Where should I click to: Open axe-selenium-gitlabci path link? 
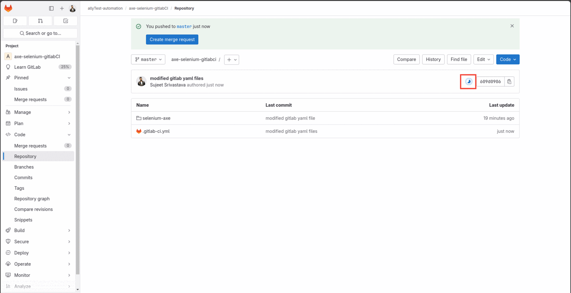pos(194,59)
